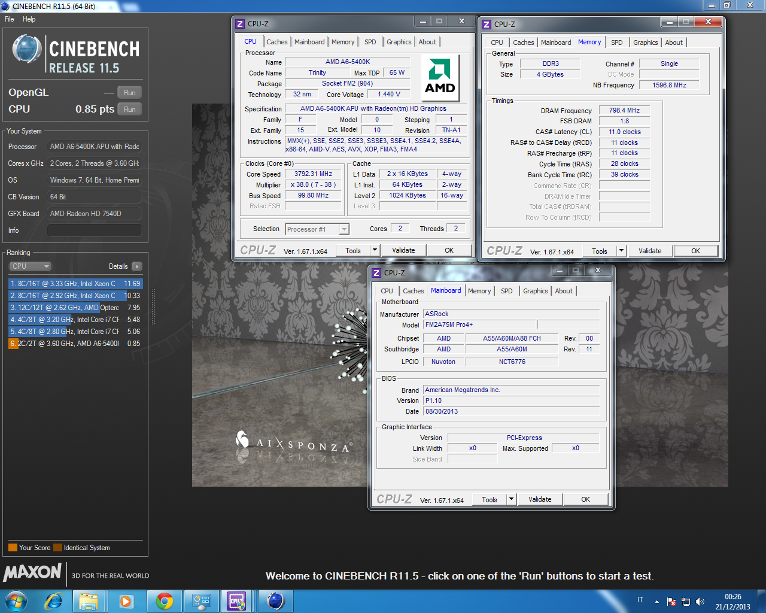766x613 pixels.
Task: Open Caches tab in Mainboard CPU-Z window
Action: tap(414, 291)
